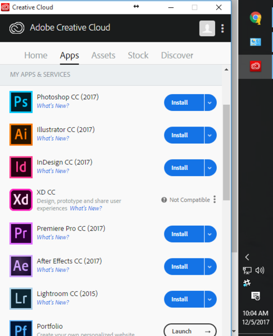Open After Effects What's New link
Screen dimensions: 273x336
point(53,270)
